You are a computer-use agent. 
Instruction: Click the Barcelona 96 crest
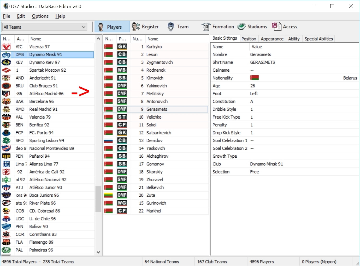point(6,101)
